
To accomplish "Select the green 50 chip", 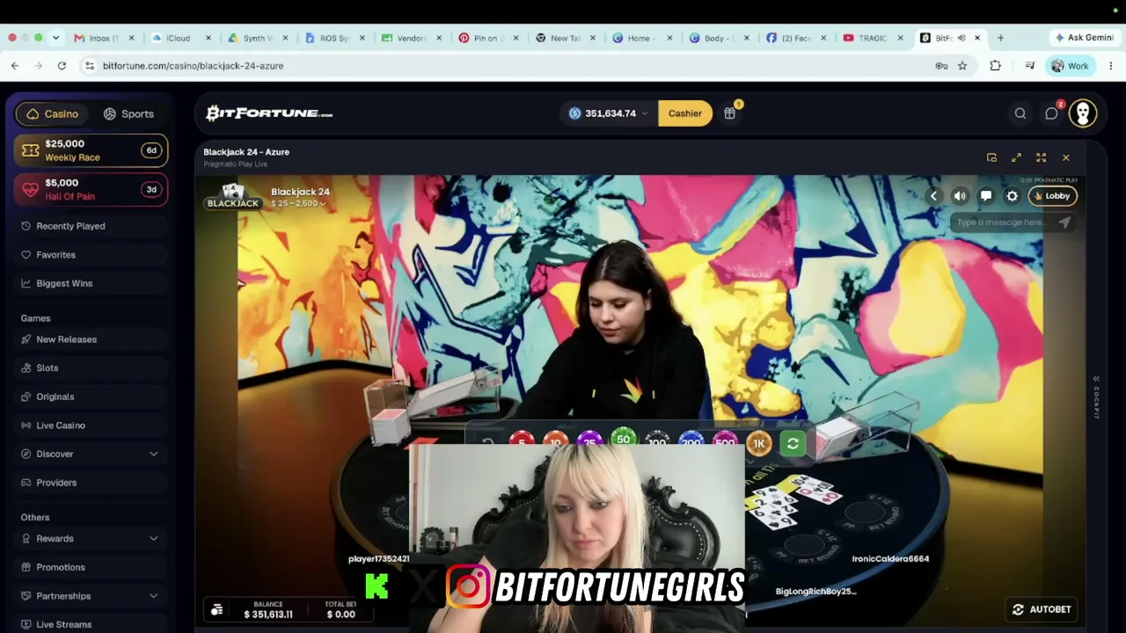I will [x=624, y=439].
